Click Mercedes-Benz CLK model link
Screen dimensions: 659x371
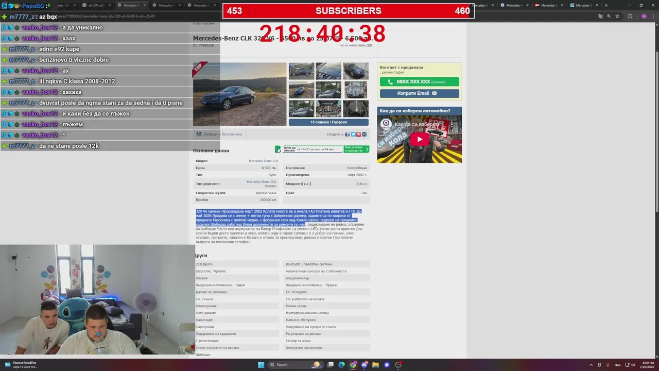click(263, 161)
